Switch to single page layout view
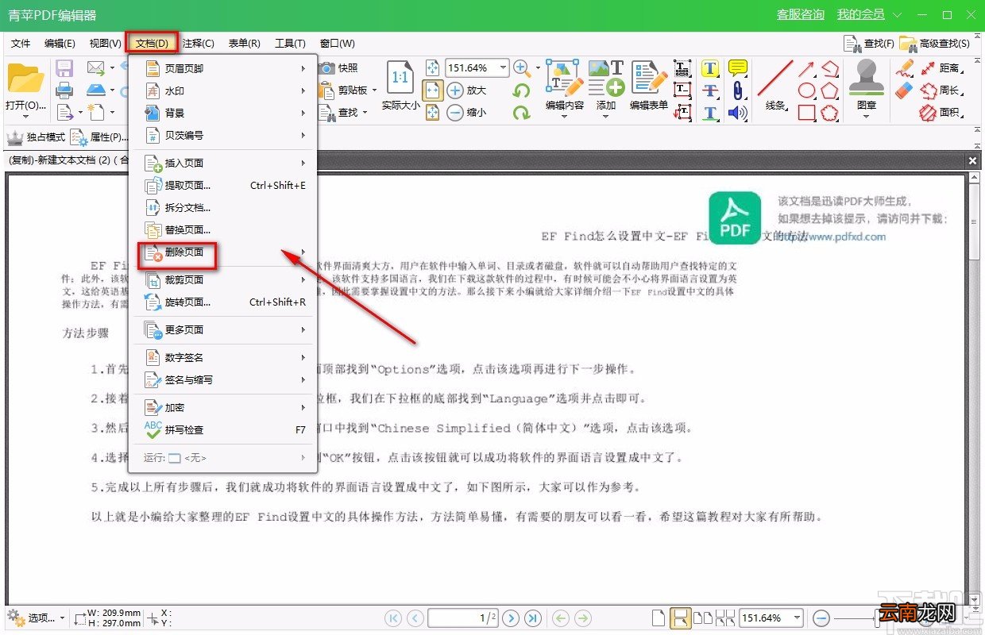 pyautogui.click(x=657, y=618)
